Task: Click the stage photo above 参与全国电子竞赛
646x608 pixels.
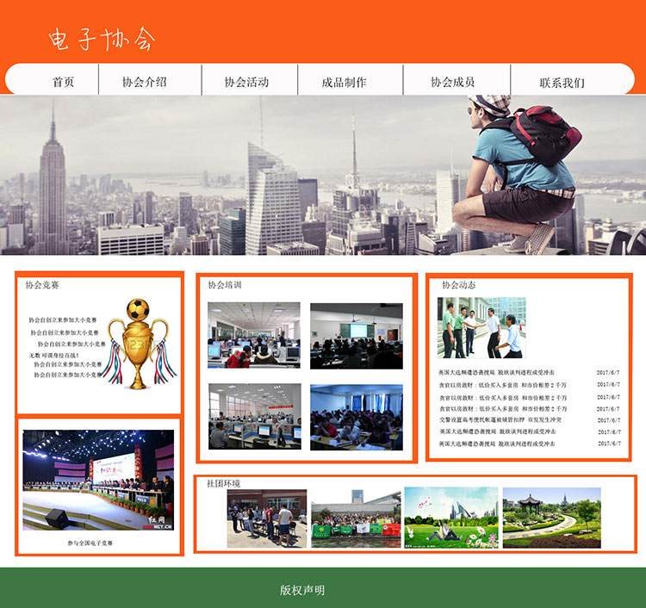Action: (x=98, y=481)
